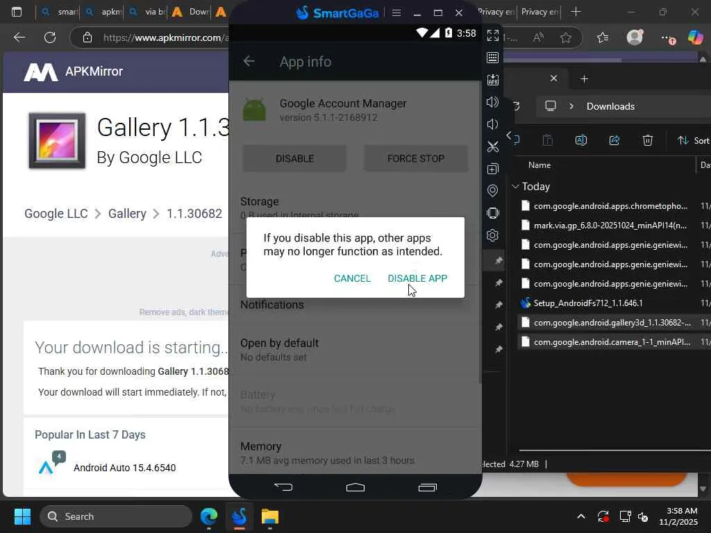This screenshot has width=711, height=533.
Task: Open SmartGaGa keyboard mapping icon
Action: click(x=492, y=58)
